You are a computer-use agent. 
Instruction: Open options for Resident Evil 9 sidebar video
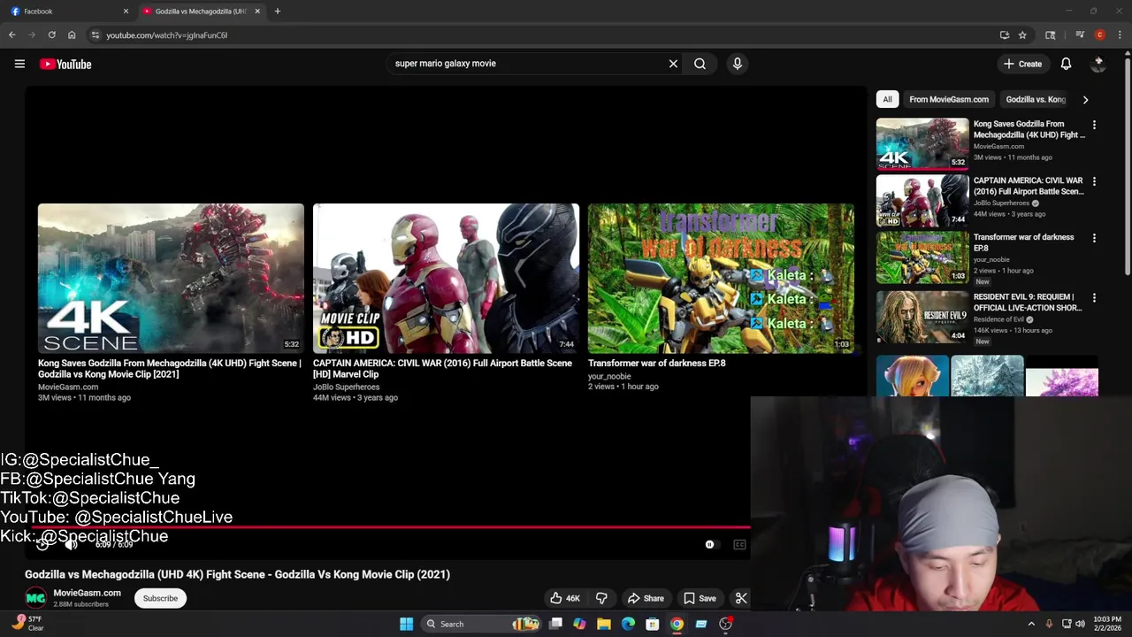(1094, 298)
